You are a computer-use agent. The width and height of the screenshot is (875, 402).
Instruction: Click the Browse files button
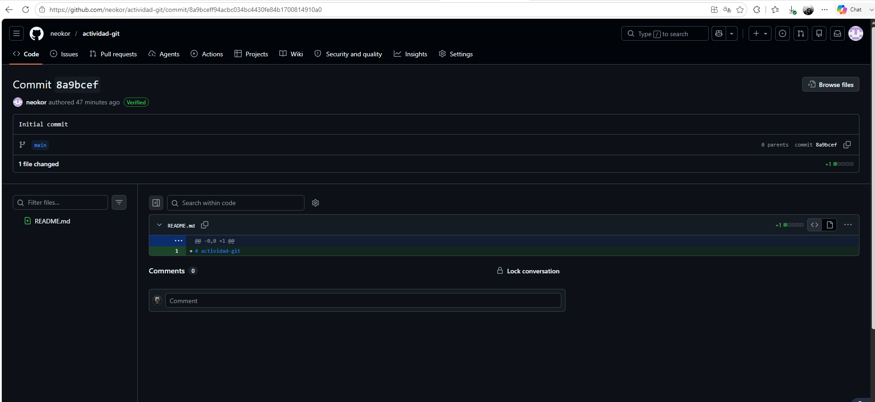point(831,84)
